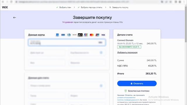This screenshot has height=105, width=187.
Task: Click the 43,20 TL tax amount
Action: [x=152, y=66]
